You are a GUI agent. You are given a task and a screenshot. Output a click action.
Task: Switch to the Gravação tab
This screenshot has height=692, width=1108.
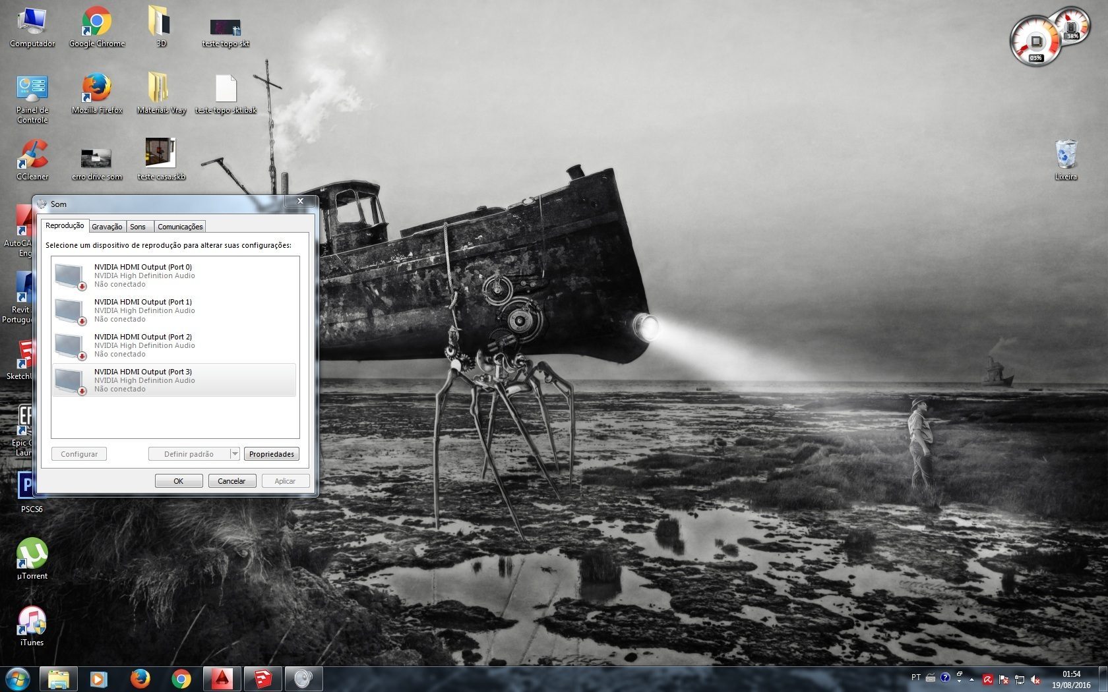(107, 227)
